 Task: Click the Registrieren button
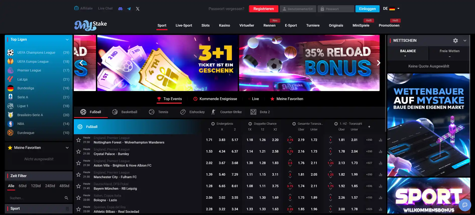coord(263,9)
